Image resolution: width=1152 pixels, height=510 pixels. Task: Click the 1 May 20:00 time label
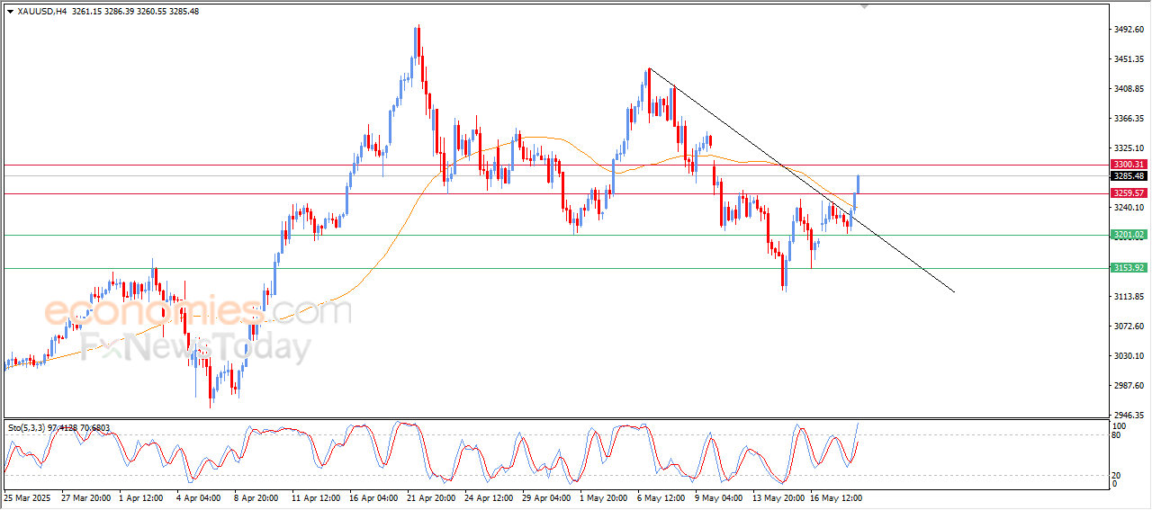pos(605,497)
